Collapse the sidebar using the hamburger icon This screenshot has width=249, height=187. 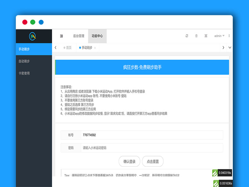61,36
